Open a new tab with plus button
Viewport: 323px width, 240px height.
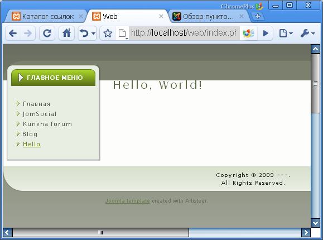[x=258, y=16]
